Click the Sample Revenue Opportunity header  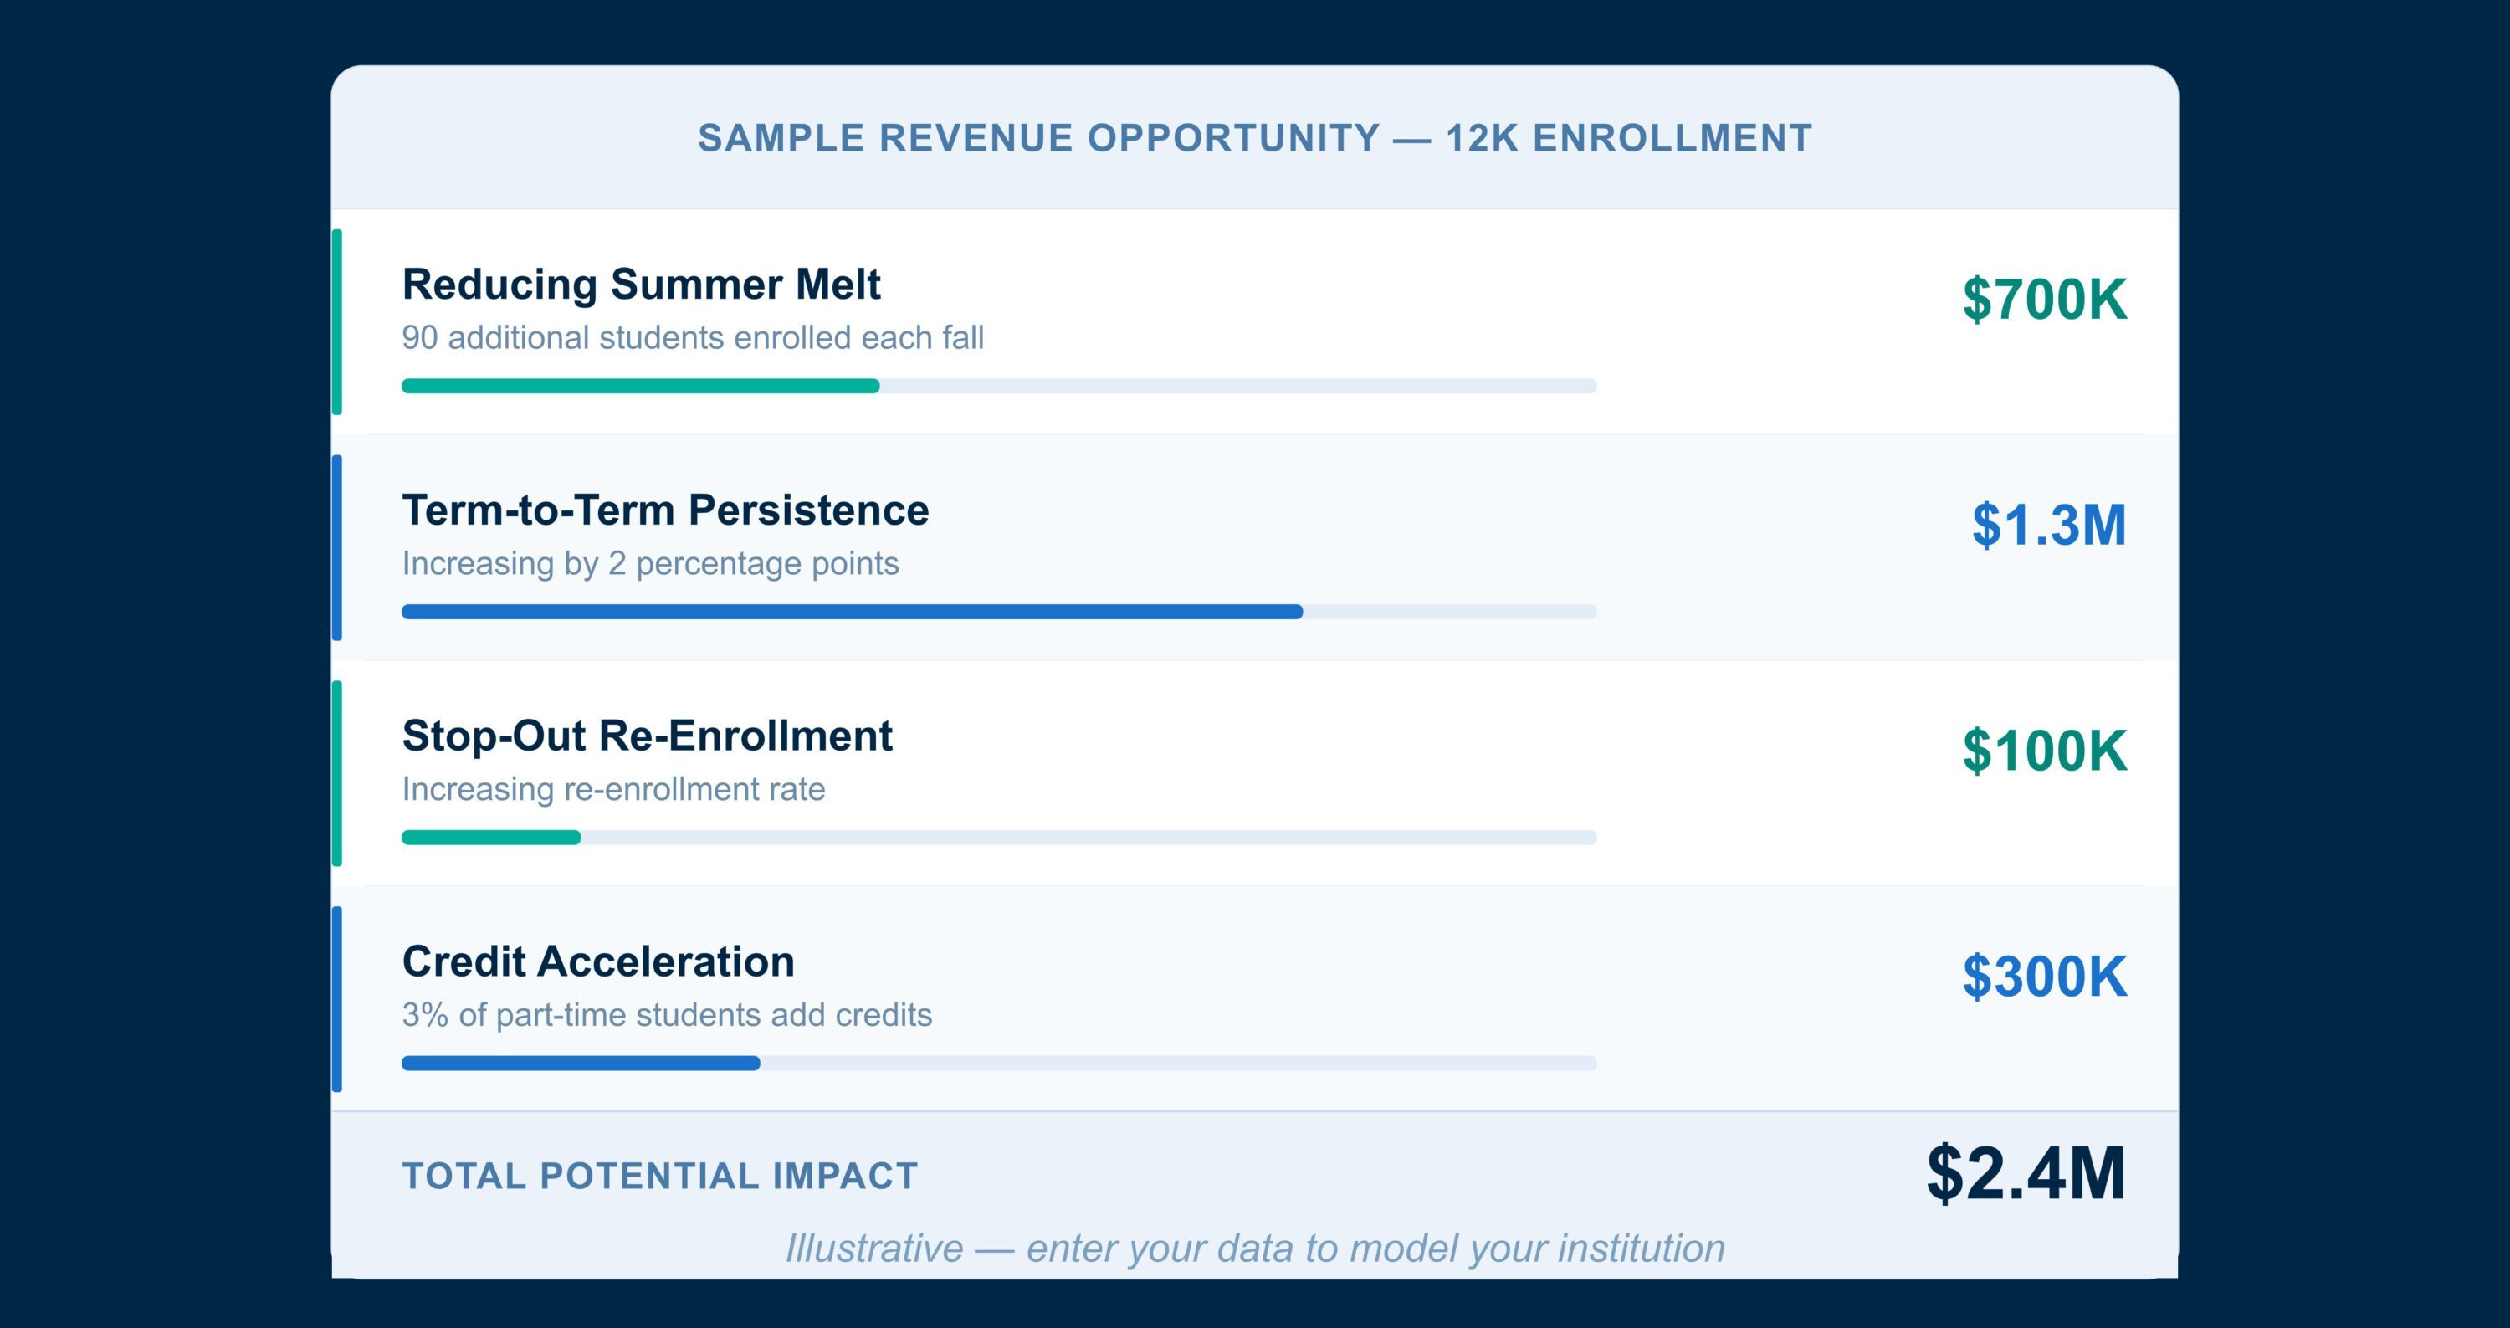[x=1255, y=138]
